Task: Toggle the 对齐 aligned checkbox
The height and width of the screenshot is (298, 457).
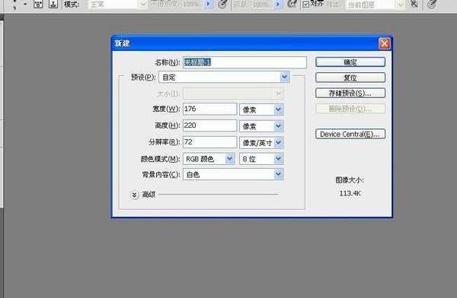Action: pyautogui.click(x=305, y=5)
